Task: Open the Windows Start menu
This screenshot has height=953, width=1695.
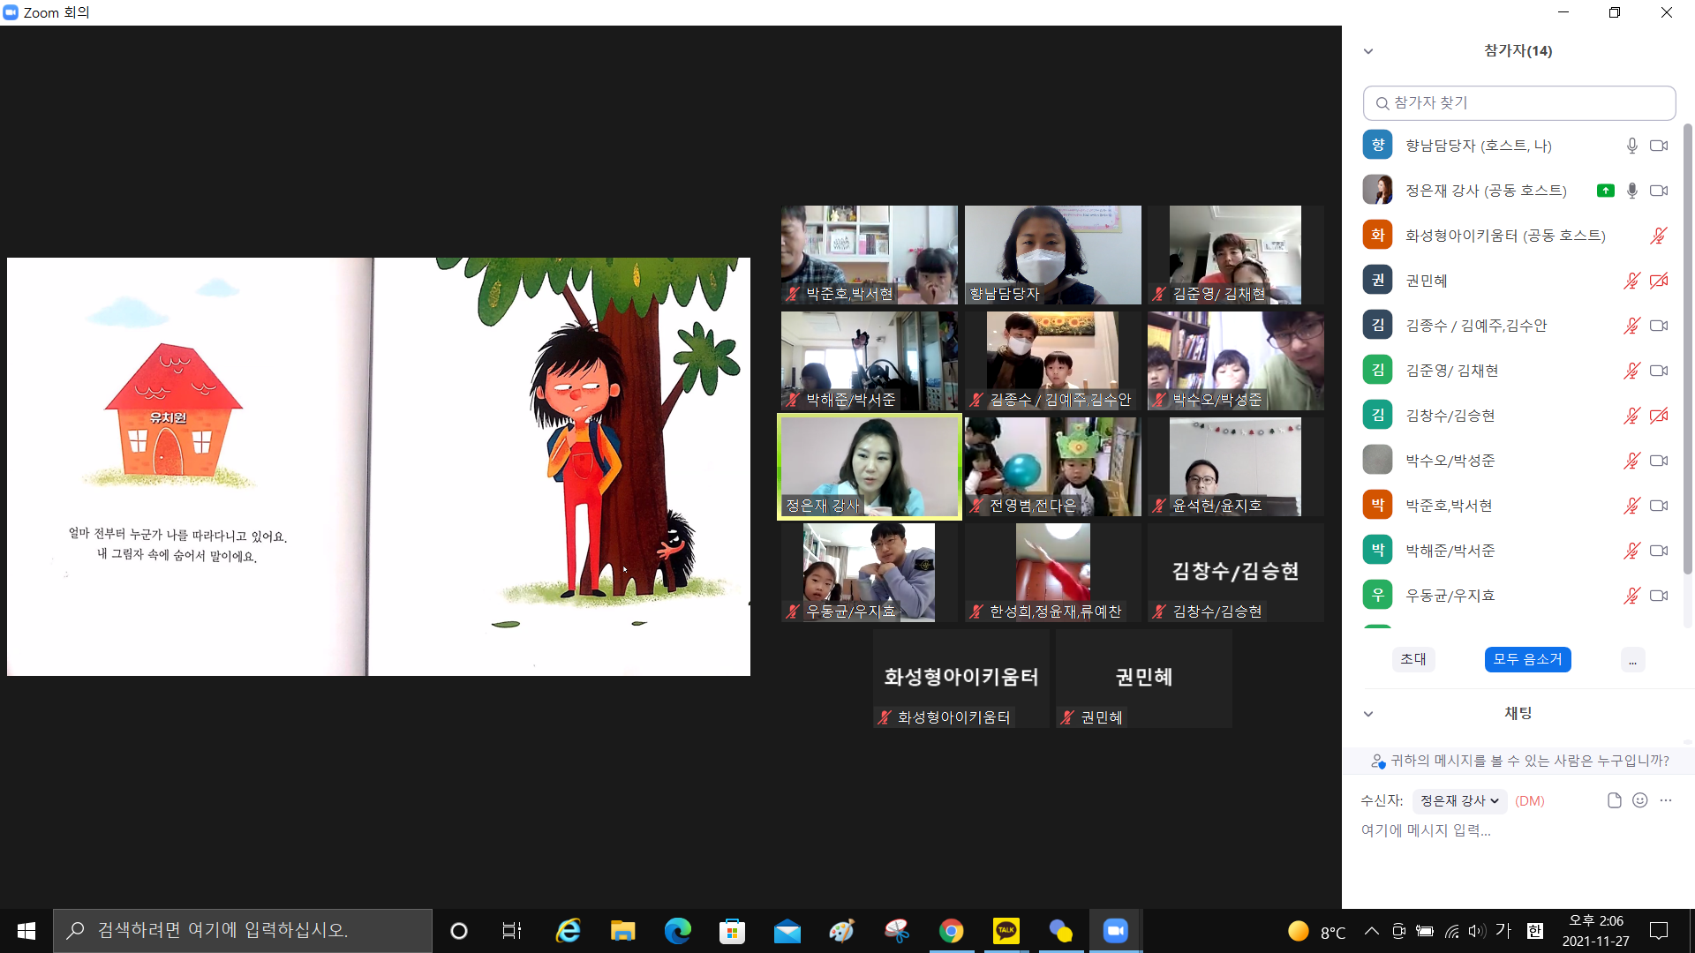Action: click(x=26, y=931)
